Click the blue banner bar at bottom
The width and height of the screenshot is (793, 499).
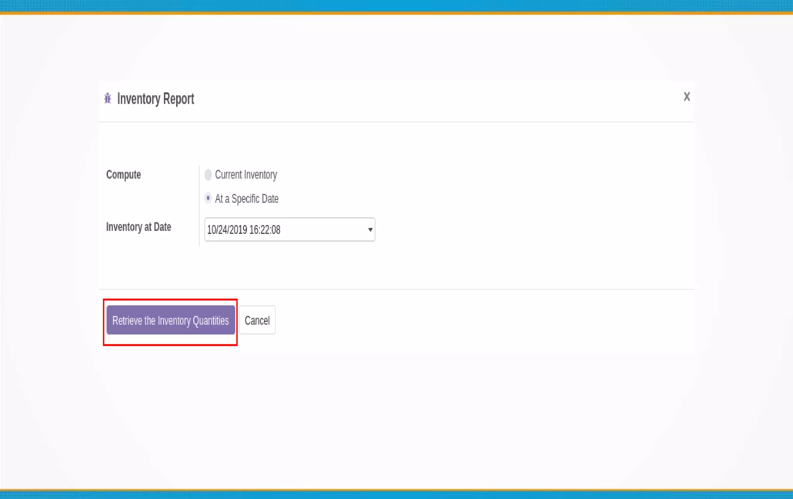click(x=396, y=495)
